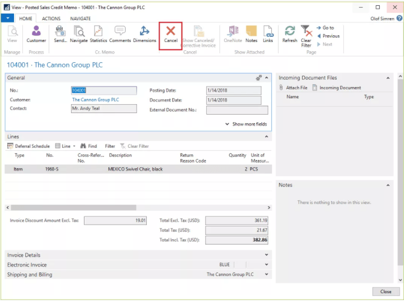Image resolution: width=404 pixels, height=301 pixels.
Task: Click the Type column in Incoming Documents
Action: pyautogui.click(x=369, y=97)
